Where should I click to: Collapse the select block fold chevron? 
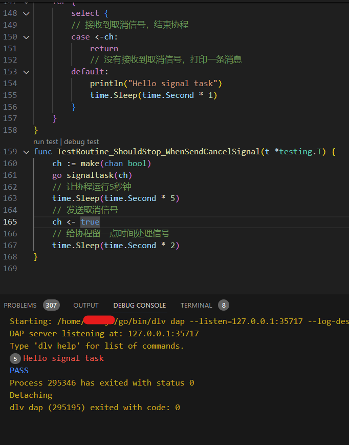(x=26, y=13)
